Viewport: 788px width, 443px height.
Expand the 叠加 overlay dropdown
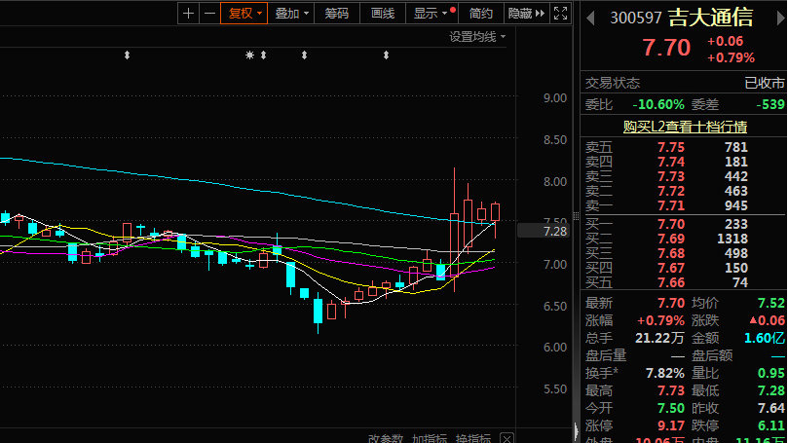(291, 13)
